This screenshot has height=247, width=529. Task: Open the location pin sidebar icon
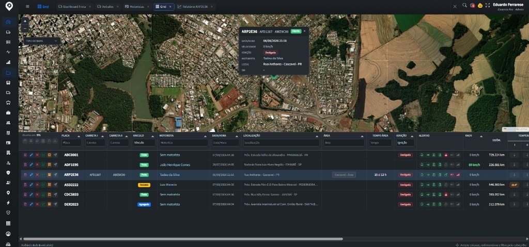point(8,193)
